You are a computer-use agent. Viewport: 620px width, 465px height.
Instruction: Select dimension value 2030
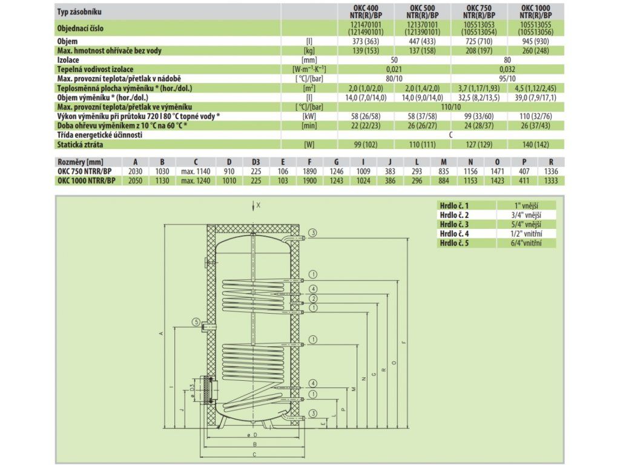click(x=135, y=171)
